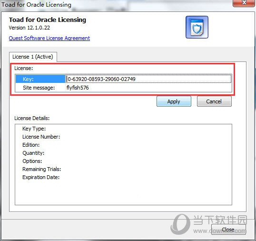
Task: Cancel the license key changes
Action: pos(214,101)
